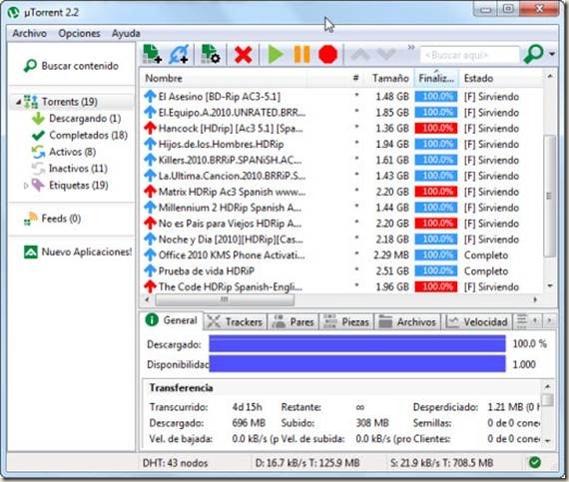Move the torrent down in the queue

click(386, 55)
